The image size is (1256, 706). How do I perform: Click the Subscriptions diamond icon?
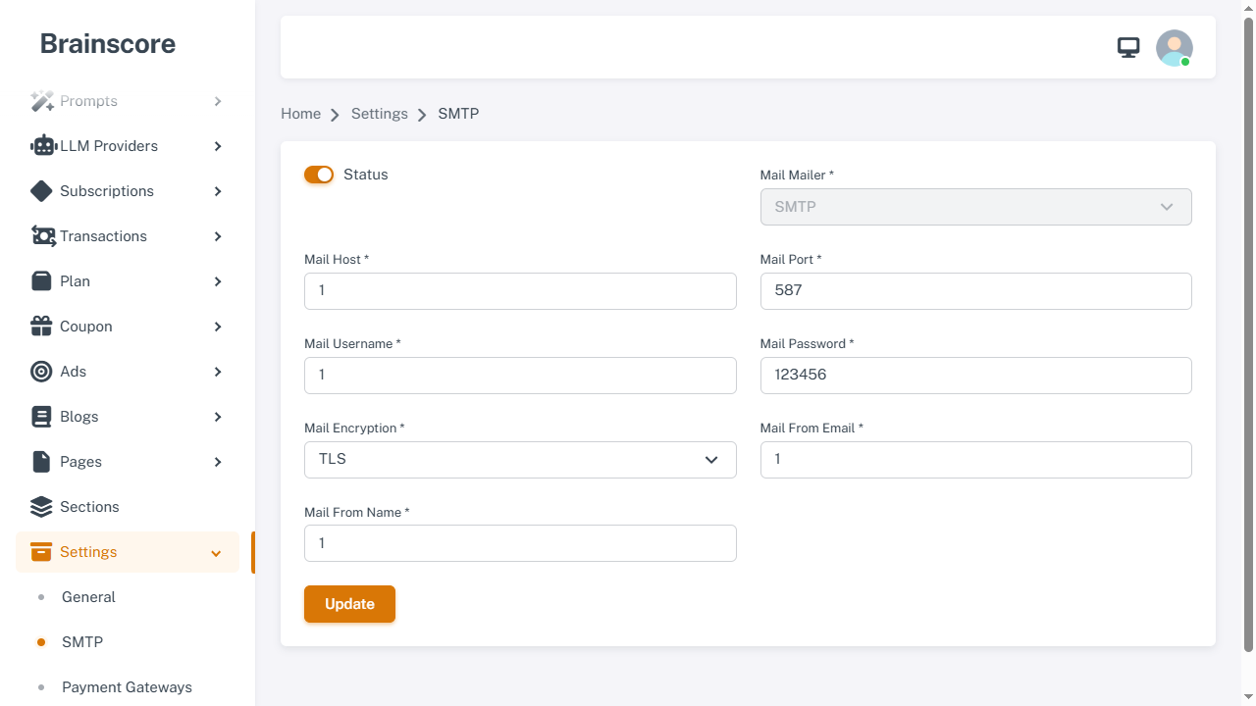(x=41, y=191)
